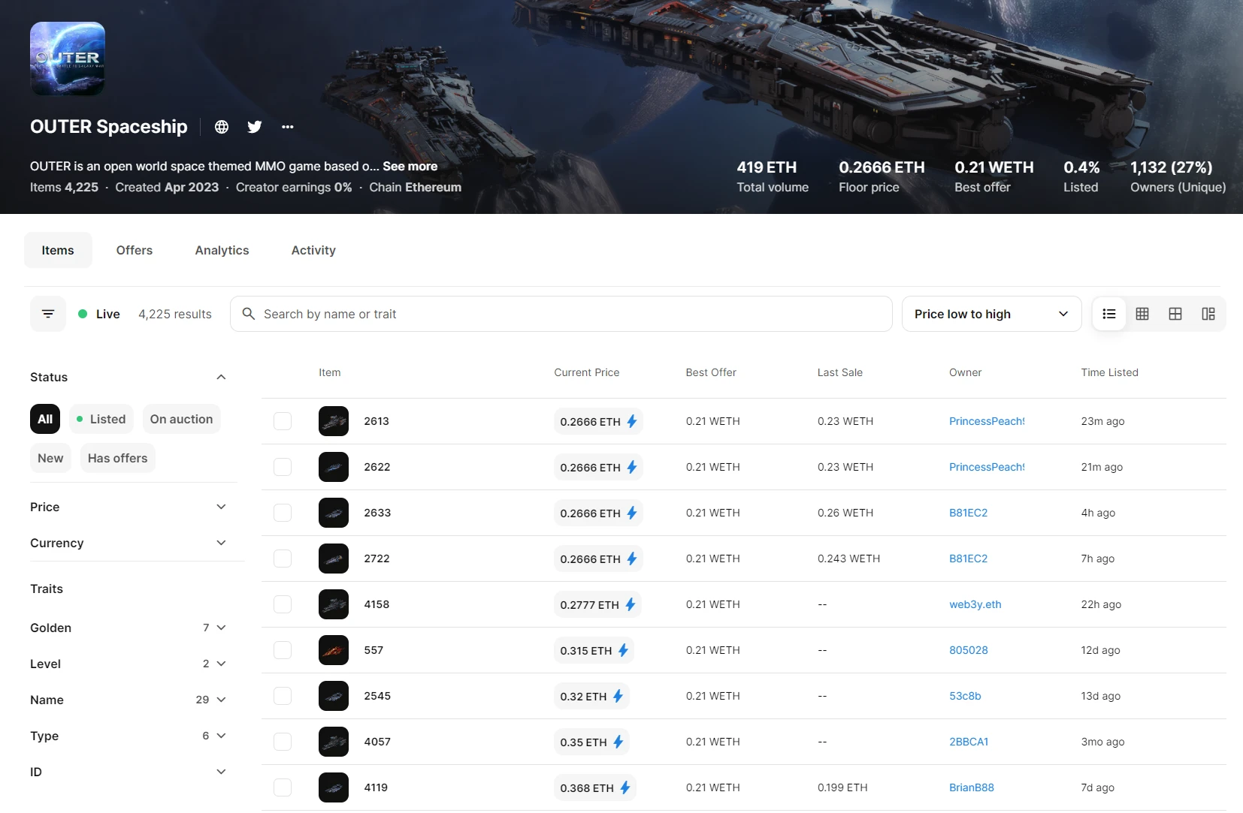Open the Twitter bird icon link
The image size is (1243, 813).
click(x=255, y=127)
